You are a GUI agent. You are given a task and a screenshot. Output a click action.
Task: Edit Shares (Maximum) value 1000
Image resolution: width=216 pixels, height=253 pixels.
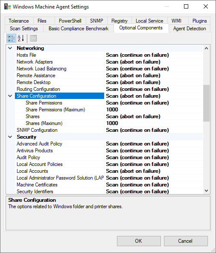tap(154, 123)
